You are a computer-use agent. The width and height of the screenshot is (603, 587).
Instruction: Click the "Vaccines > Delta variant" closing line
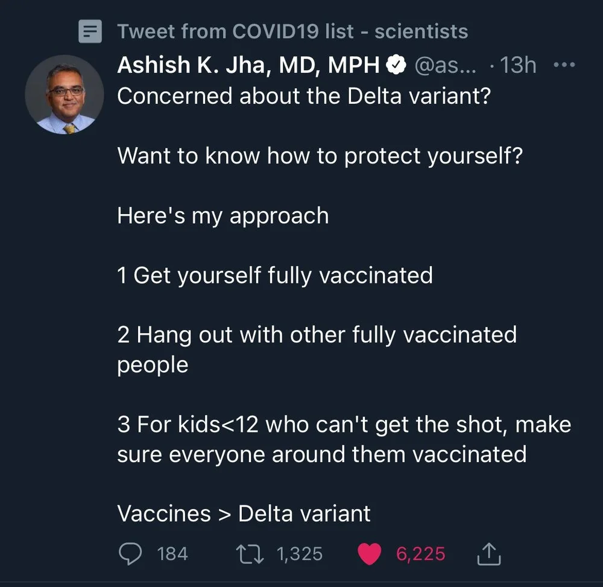244,513
